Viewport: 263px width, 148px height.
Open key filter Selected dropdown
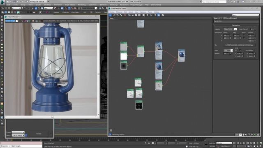224,143
